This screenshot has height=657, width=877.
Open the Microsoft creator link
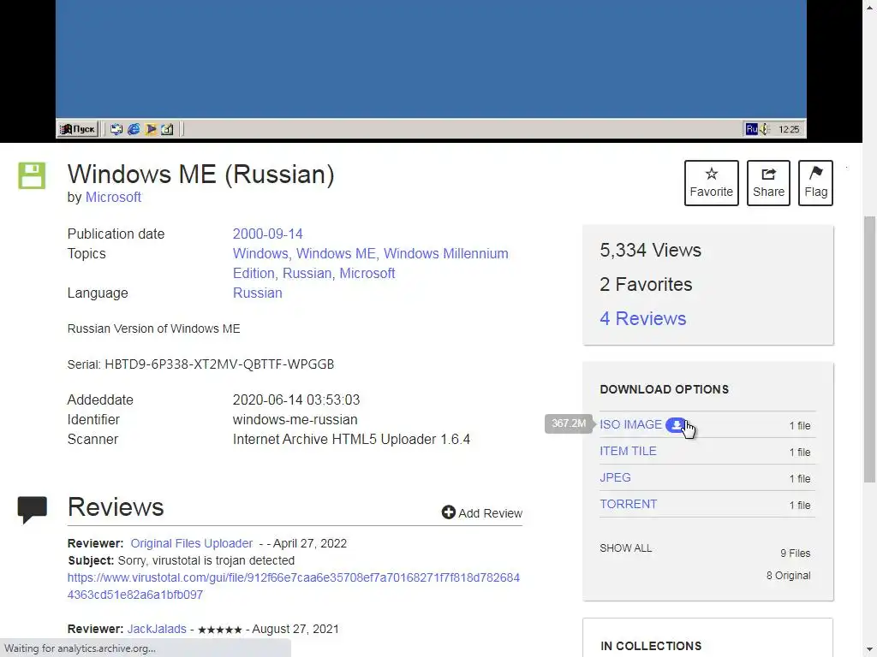(113, 198)
